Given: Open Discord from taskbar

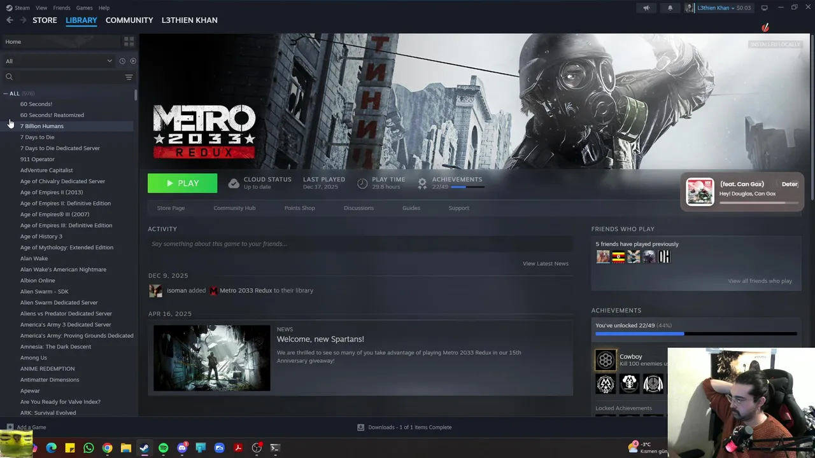Looking at the screenshot, I should pyautogui.click(x=182, y=448).
